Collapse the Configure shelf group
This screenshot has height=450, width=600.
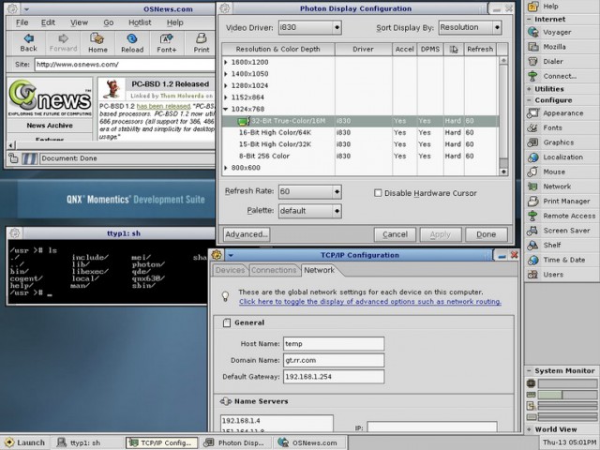click(529, 100)
